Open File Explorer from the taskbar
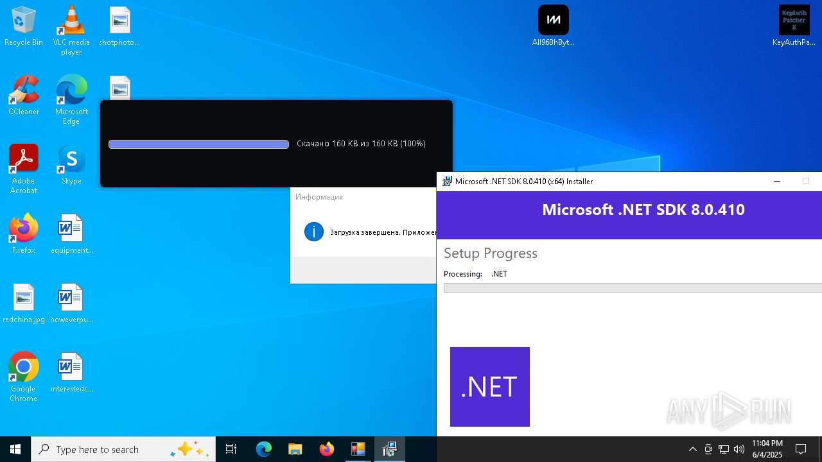 click(x=295, y=449)
